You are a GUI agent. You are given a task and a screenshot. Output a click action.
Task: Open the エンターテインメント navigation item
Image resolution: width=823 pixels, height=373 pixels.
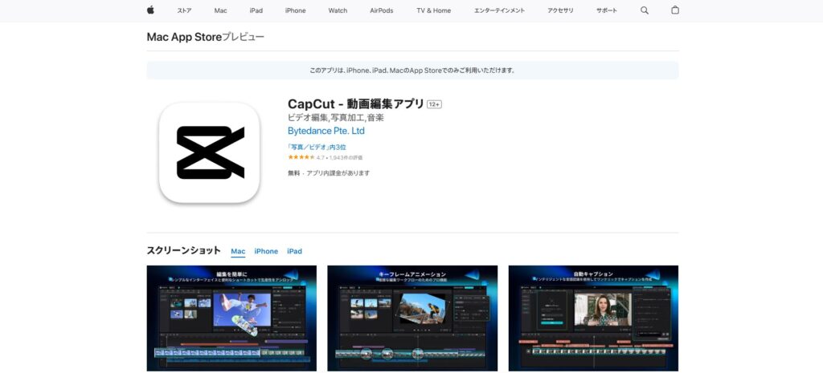pos(499,10)
